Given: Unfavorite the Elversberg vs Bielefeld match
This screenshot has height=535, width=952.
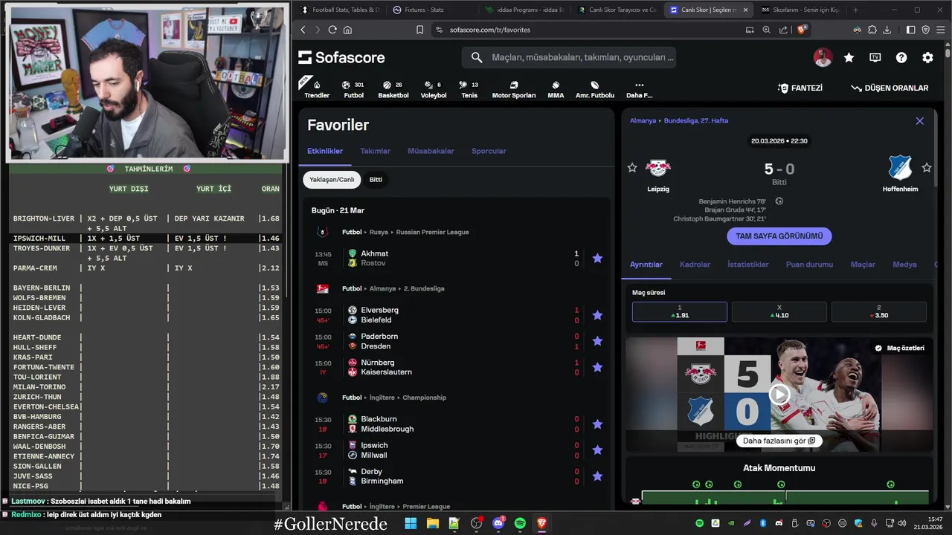Looking at the screenshot, I should pos(597,315).
